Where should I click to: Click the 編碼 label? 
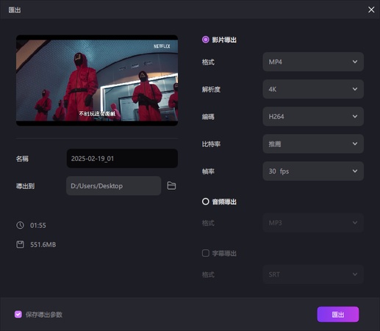point(208,117)
